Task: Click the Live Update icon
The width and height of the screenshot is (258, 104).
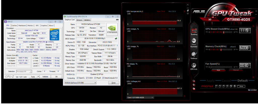Action: [x=194, y=44]
